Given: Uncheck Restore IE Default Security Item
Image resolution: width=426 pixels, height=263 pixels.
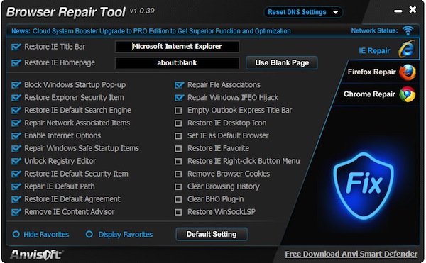Looking at the screenshot, I should [16, 174].
